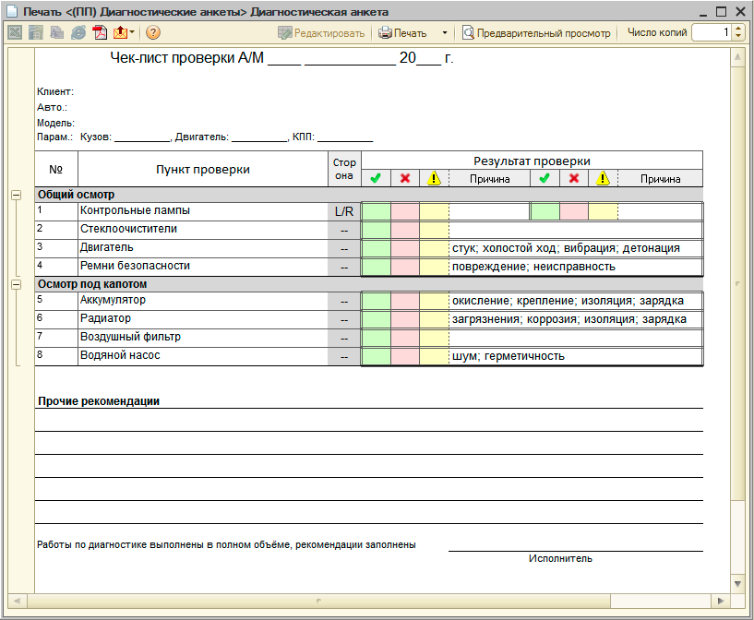Click reason text 'шум; герметичность'
This screenshot has height=620, width=754.
point(509,357)
